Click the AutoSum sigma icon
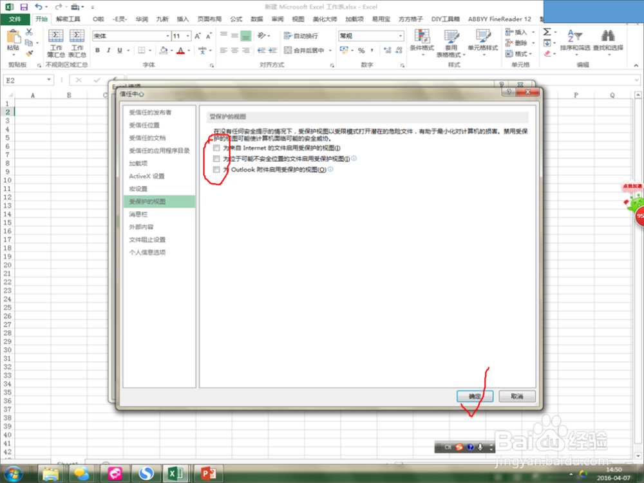This screenshot has height=483, width=644. pyautogui.click(x=547, y=32)
